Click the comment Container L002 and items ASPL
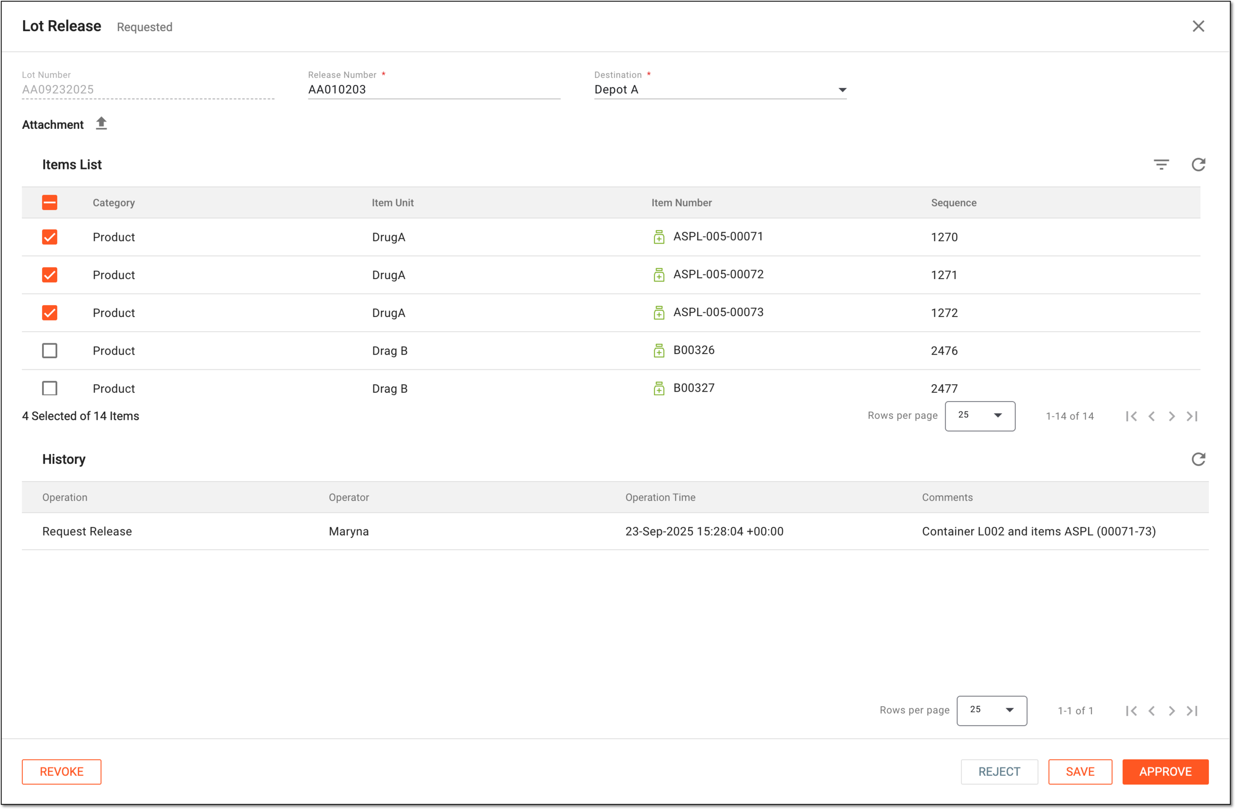 click(1038, 531)
